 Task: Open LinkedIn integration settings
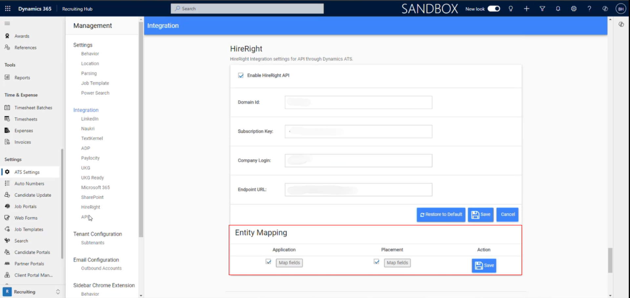pyautogui.click(x=90, y=119)
